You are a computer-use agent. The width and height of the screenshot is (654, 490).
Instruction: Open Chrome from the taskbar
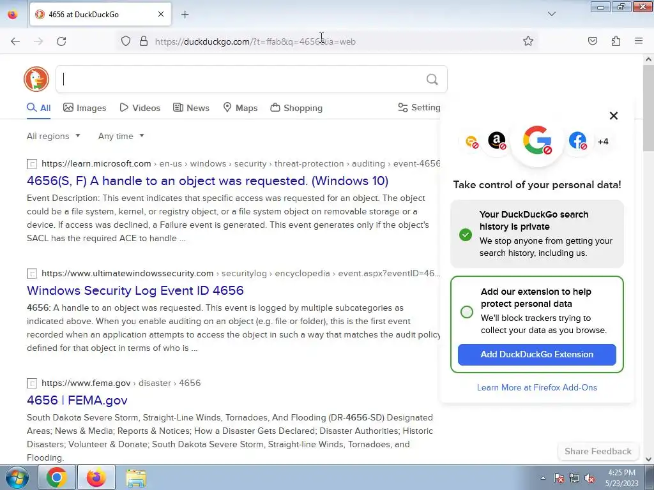(57, 477)
